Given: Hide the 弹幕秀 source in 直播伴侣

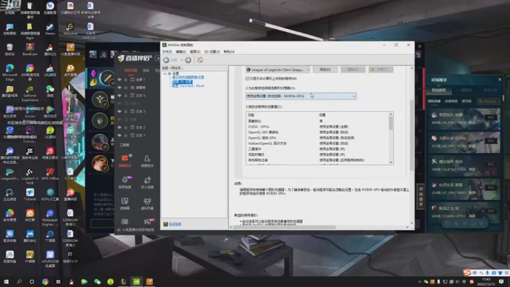Looking at the screenshot, I should (x=119, y=87).
